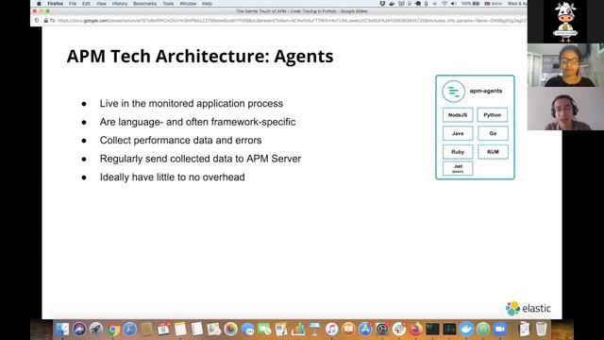The image size is (604, 340).
Task: Open Launchpad rocket icon in dock
Action: click(x=96, y=330)
